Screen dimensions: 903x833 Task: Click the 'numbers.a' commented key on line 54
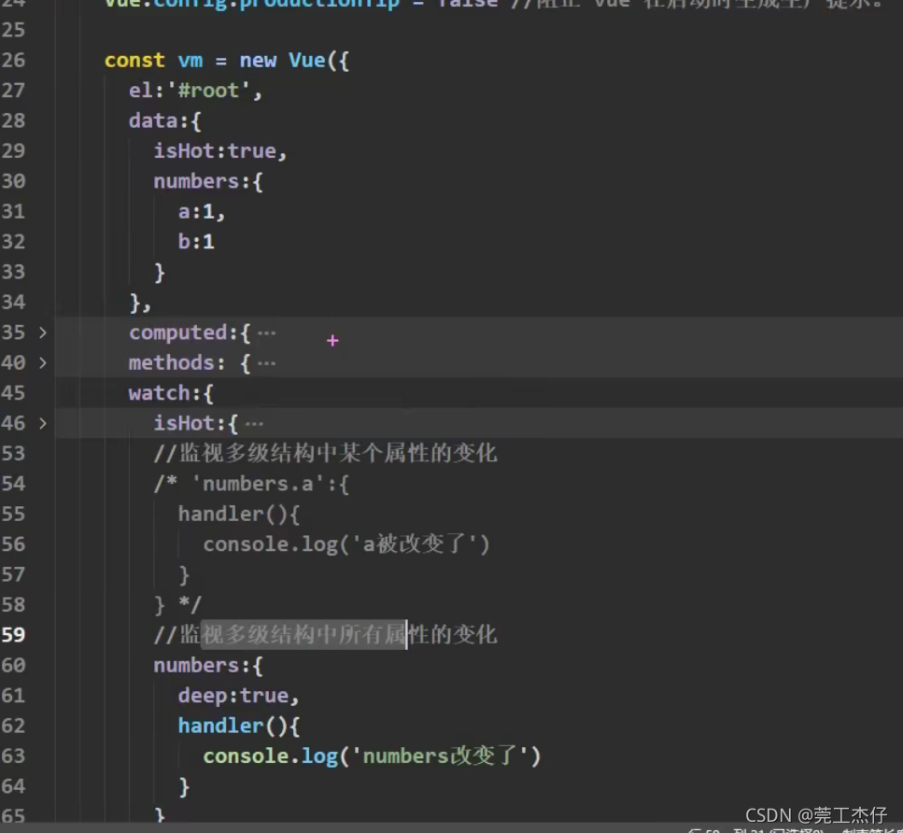[258, 484]
